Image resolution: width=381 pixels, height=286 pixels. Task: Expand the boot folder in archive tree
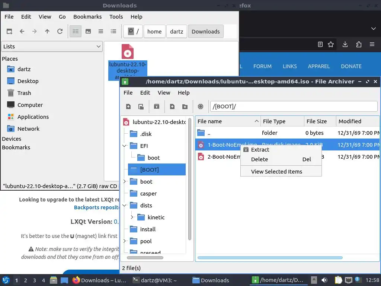pos(125,181)
